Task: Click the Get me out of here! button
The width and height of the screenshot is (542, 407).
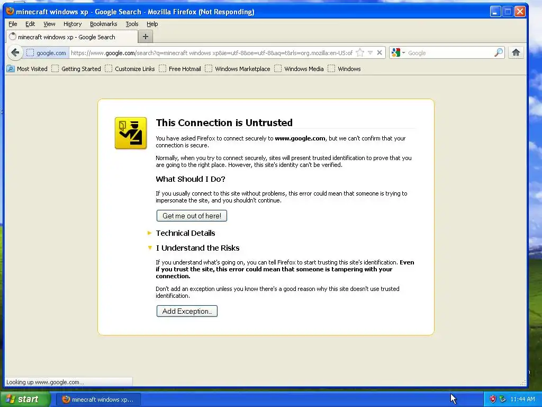Action: click(x=192, y=216)
